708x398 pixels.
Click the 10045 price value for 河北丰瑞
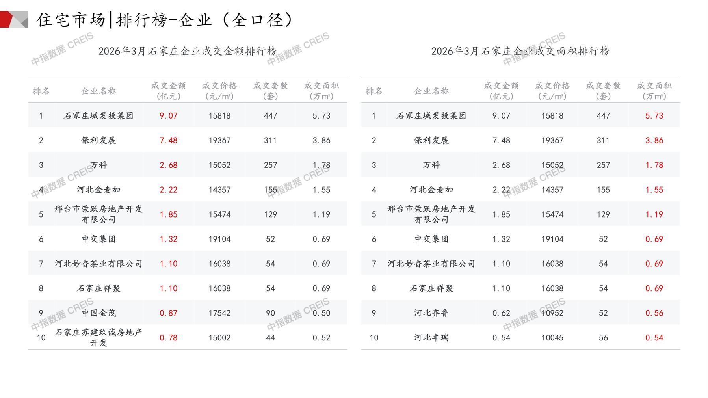(x=552, y=338)
